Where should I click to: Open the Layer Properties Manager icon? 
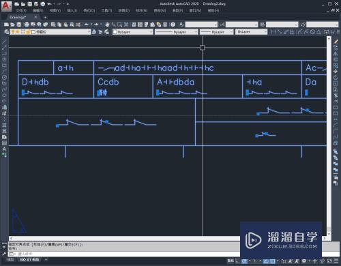(x=6, y=32)
